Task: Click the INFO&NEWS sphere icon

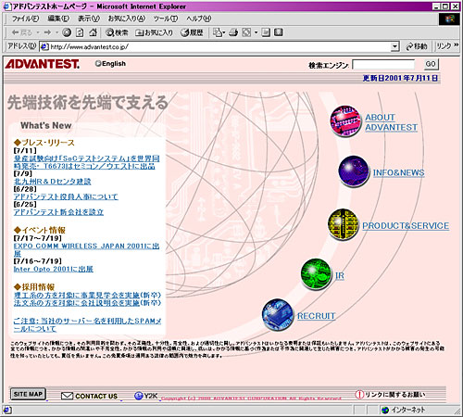Action: [354, 171]
